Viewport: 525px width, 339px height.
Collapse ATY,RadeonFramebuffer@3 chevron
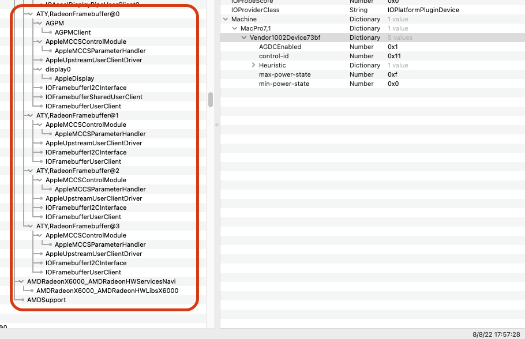click(x=31, y=226)
